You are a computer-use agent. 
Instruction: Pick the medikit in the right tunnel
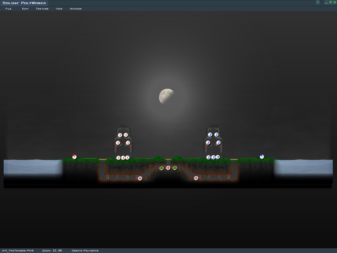(x=196, y=178)
